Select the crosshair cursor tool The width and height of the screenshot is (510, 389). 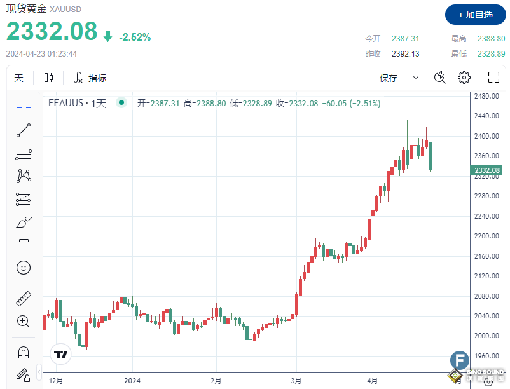24,107
